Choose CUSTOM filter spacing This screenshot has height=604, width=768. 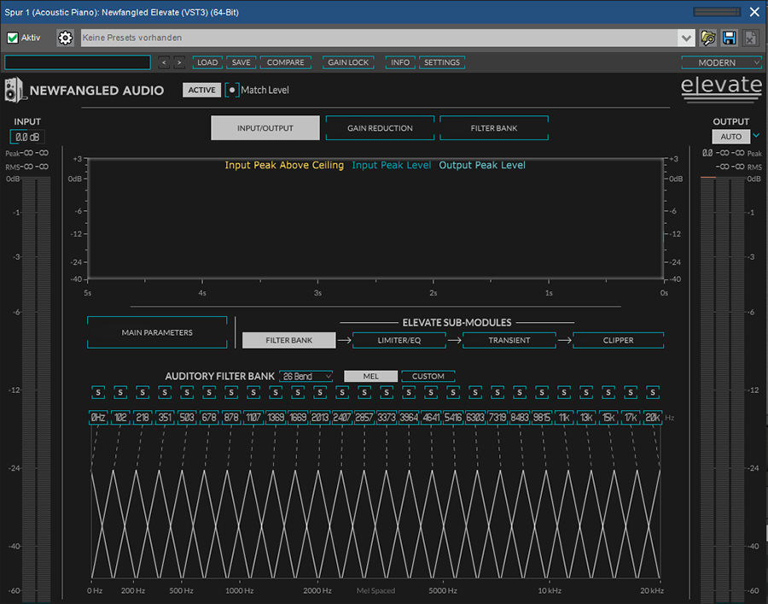click(428, 376)
